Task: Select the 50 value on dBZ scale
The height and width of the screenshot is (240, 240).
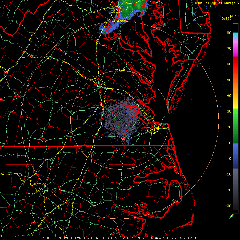Action: point(229,80)
